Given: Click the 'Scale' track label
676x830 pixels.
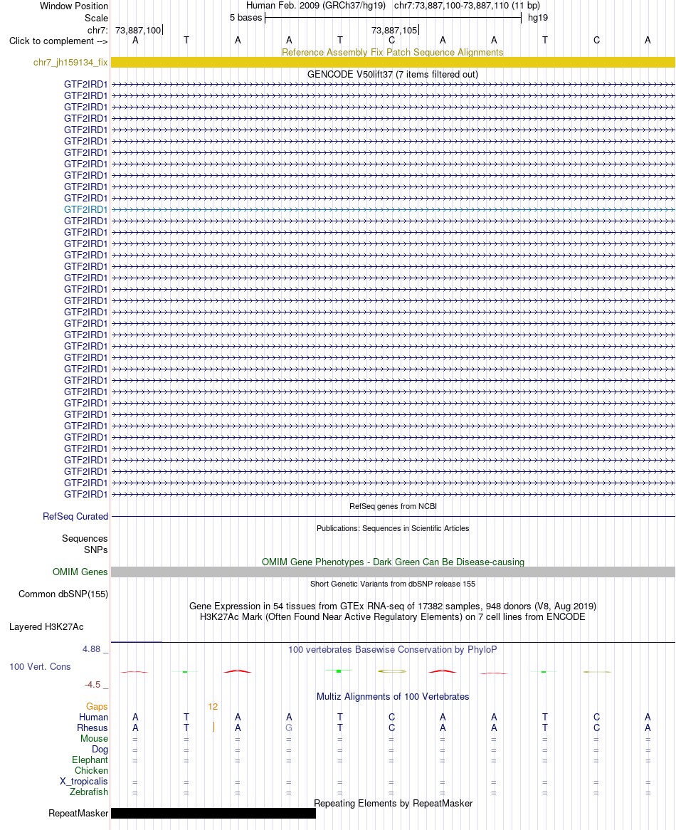Looking at the screenshot, I should click(x=96, y=18).
